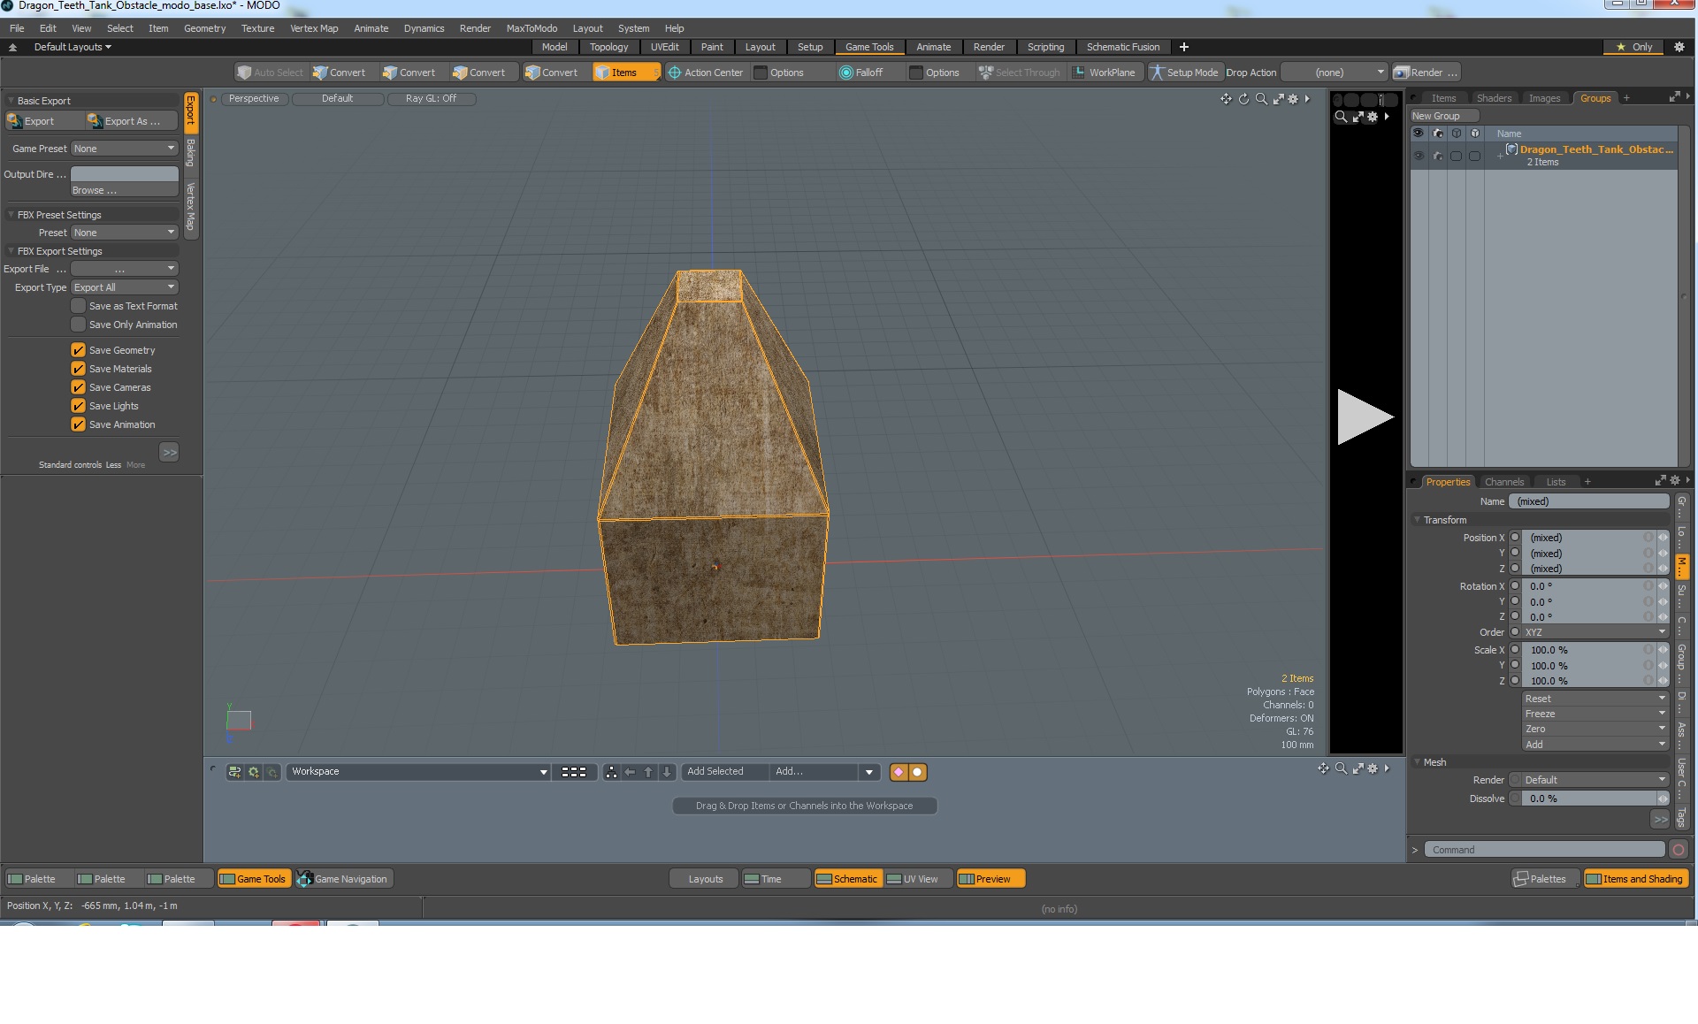This screenshot has height=1024, width=1698.
Task: Maximize the 3D viewport with expand arrows
Action: pos(1278,99)
